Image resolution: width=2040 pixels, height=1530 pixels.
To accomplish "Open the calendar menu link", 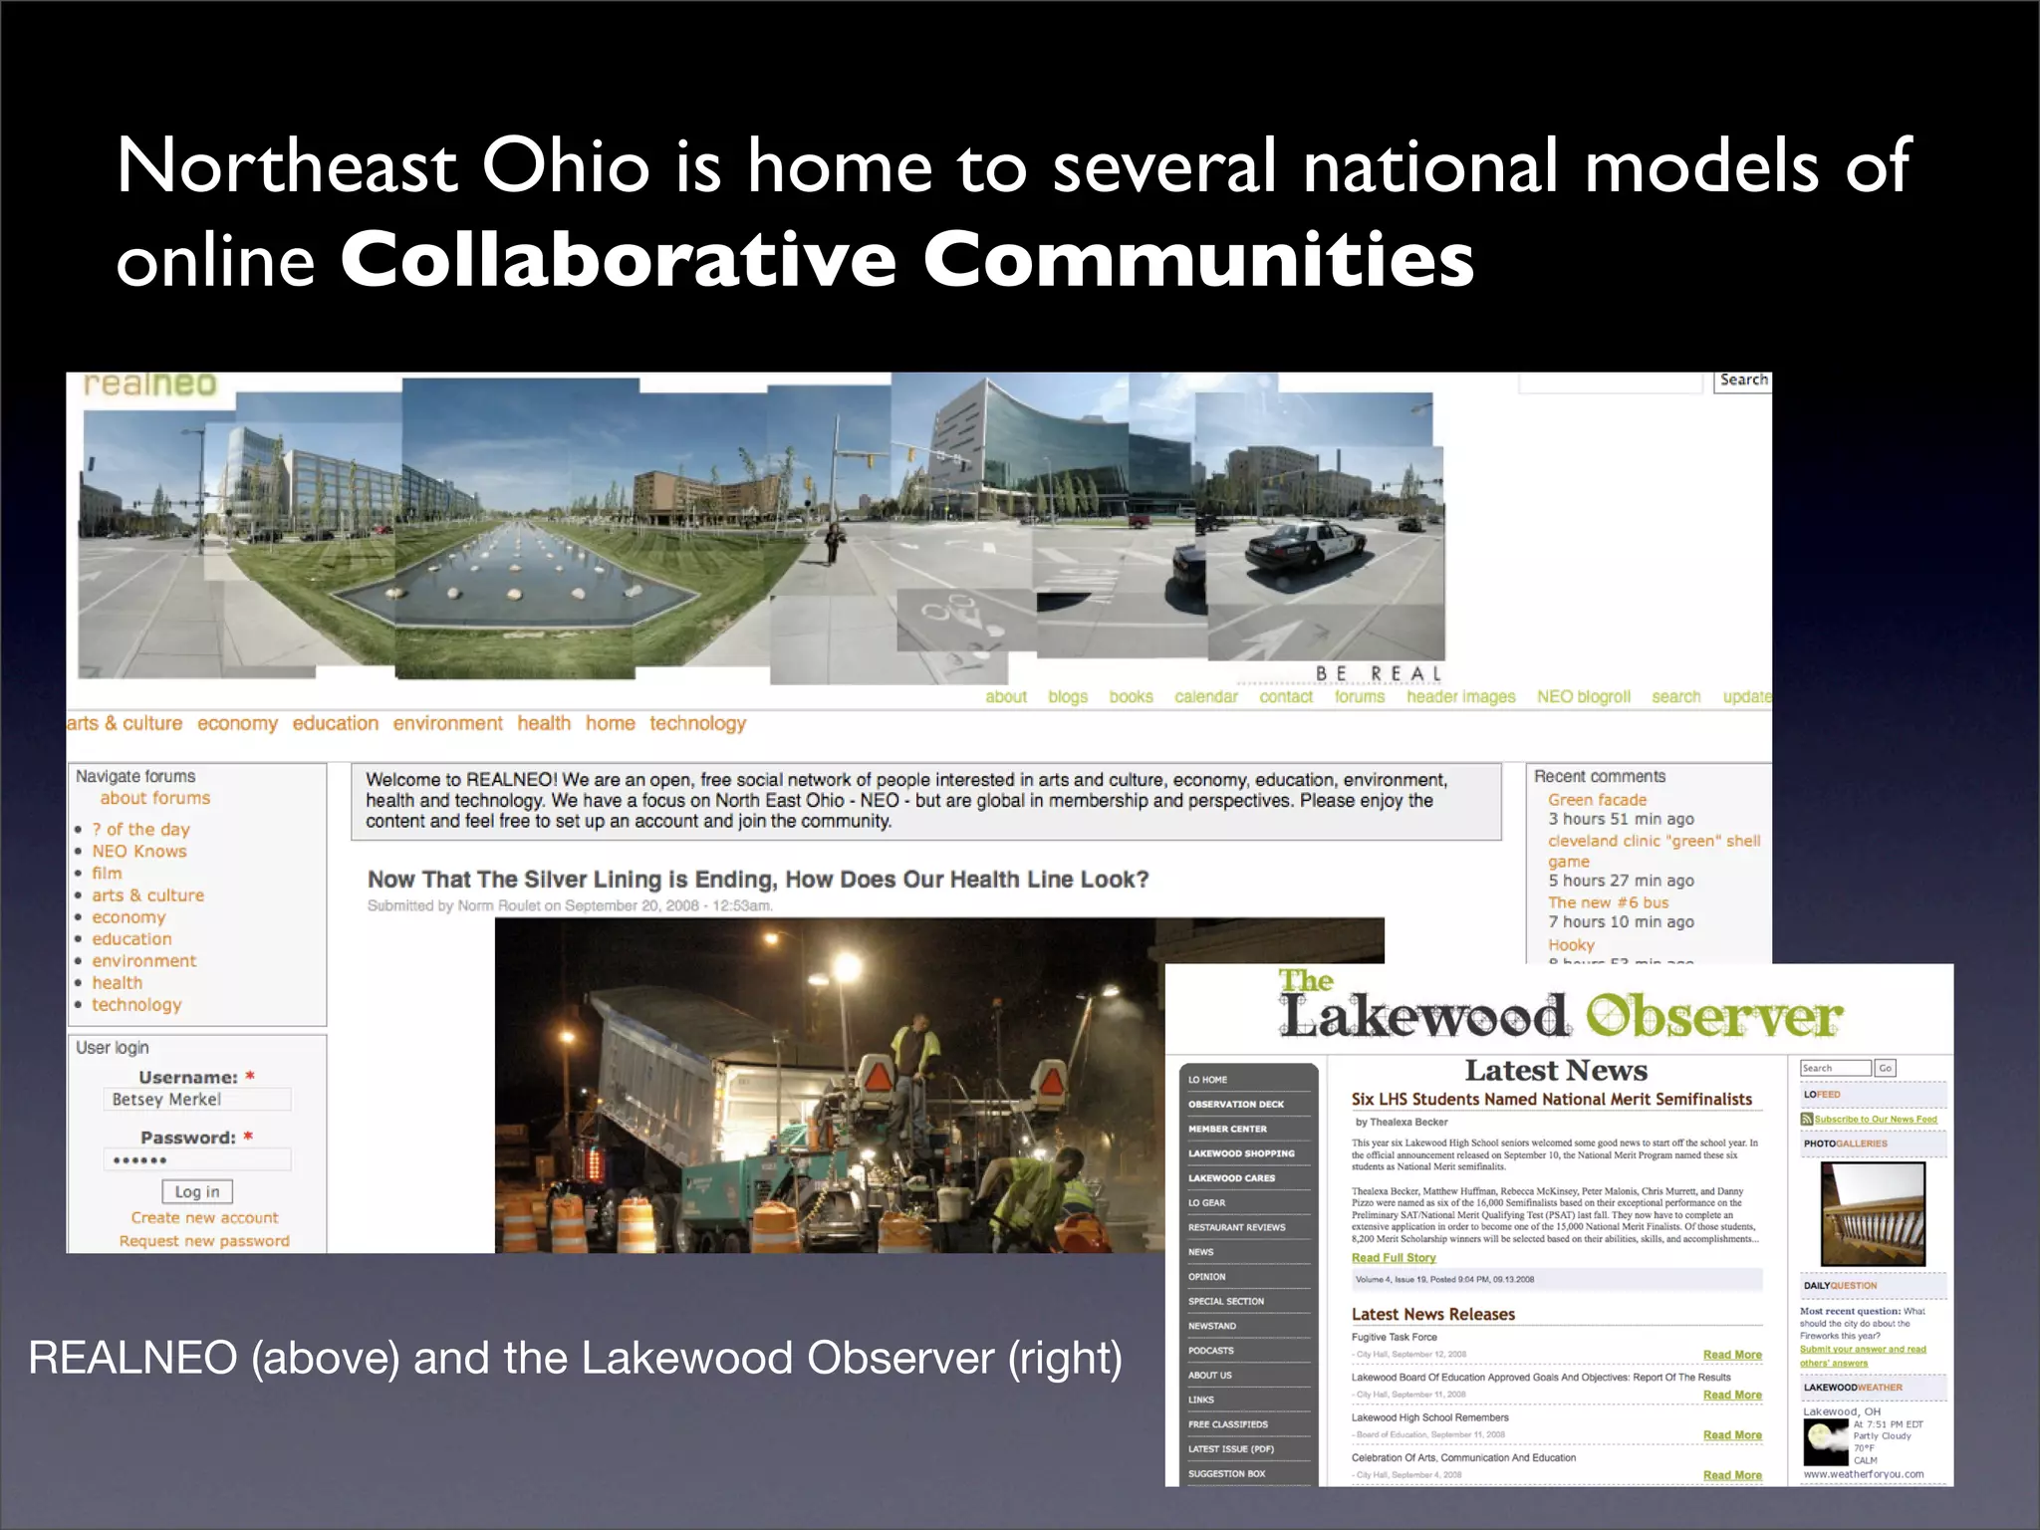I will [x=1206, y=697].
